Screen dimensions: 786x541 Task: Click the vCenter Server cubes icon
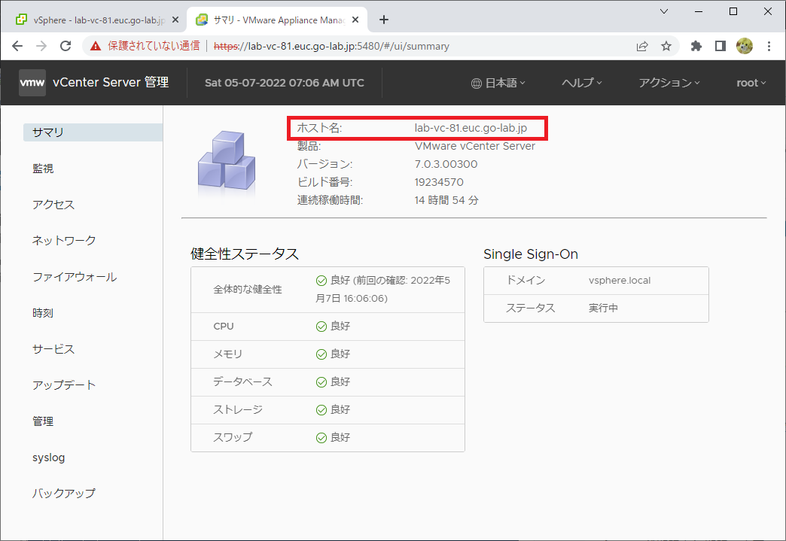coord(227,161)
